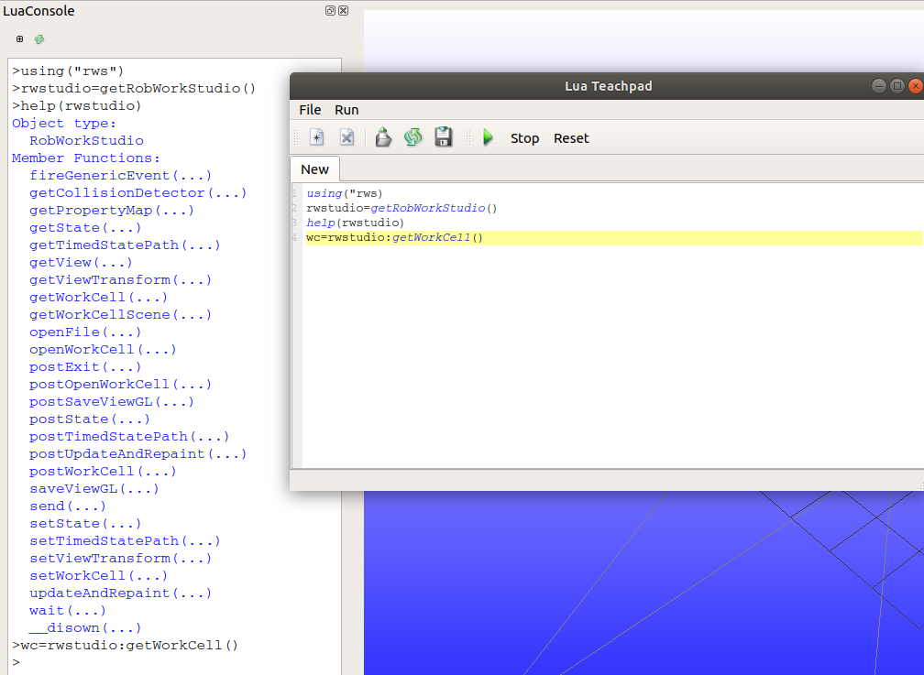This screenshot has width=924, height=675.
Task: Click the Lua Teachpad title bar
Action: point(608,86)
